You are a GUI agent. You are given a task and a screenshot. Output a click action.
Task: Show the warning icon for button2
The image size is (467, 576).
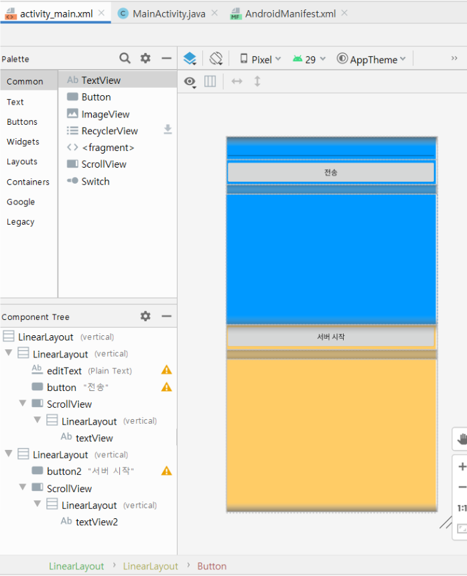(167, 471)
